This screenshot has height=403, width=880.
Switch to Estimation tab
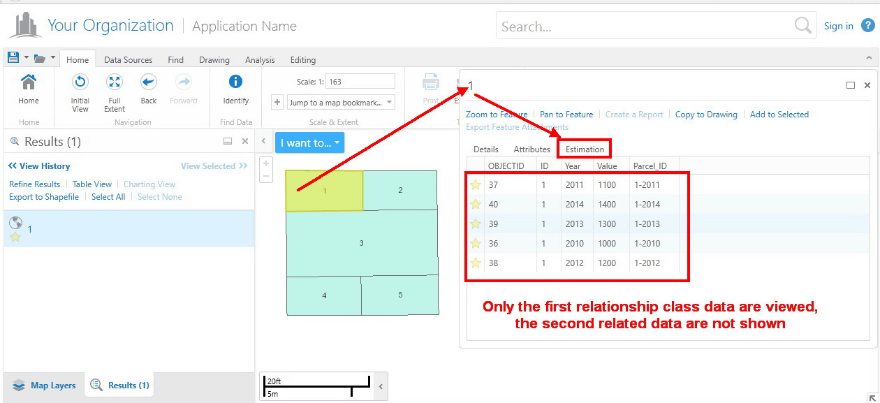pos(585,149)
